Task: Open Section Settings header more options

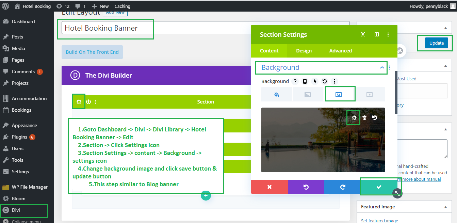Action: (388, 34)
